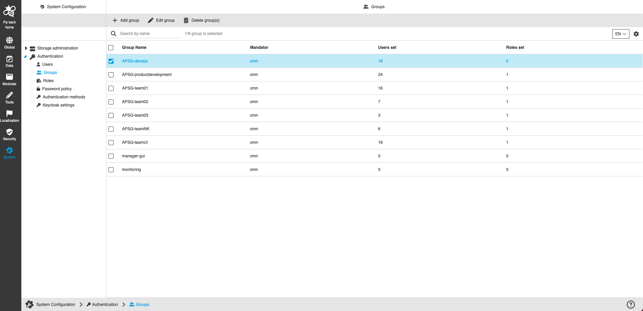Uncheck the APSG-devops group row
Viewport: 643px width, 311px height.
[x=111, y=61]
